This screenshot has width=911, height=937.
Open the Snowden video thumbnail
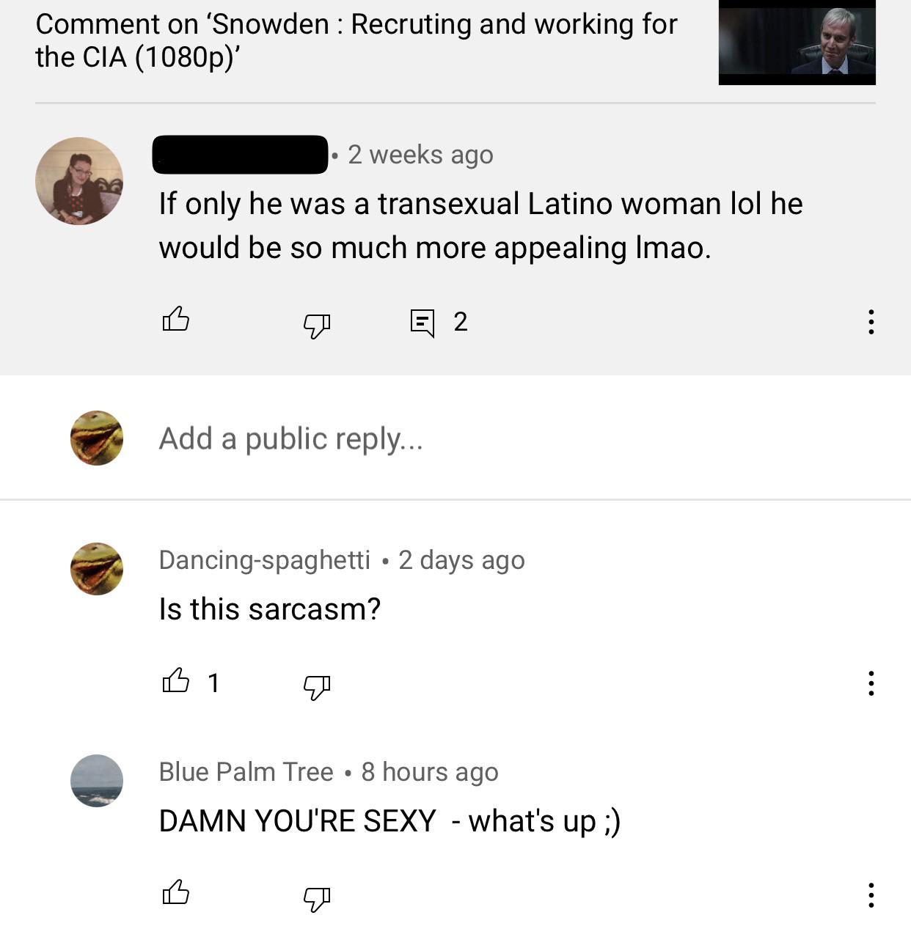797,43
